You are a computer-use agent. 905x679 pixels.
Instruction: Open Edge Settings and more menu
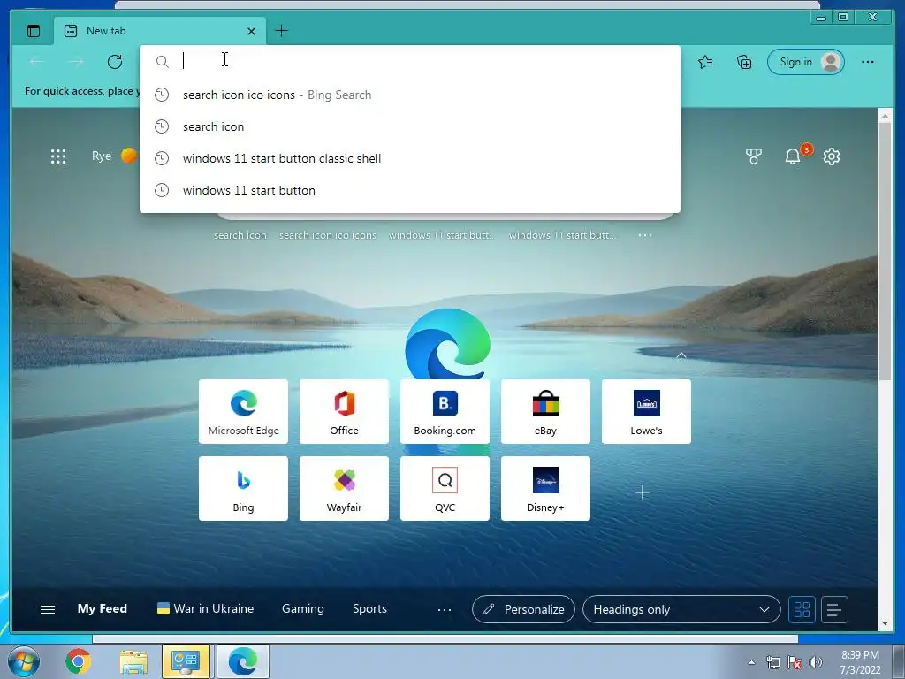(868, 62)
